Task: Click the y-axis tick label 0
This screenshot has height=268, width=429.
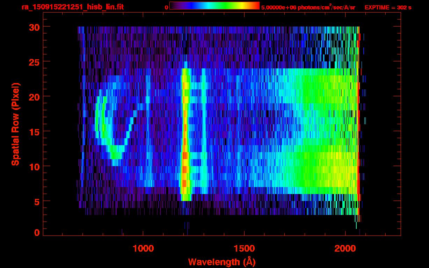Action: coord(36,232)
